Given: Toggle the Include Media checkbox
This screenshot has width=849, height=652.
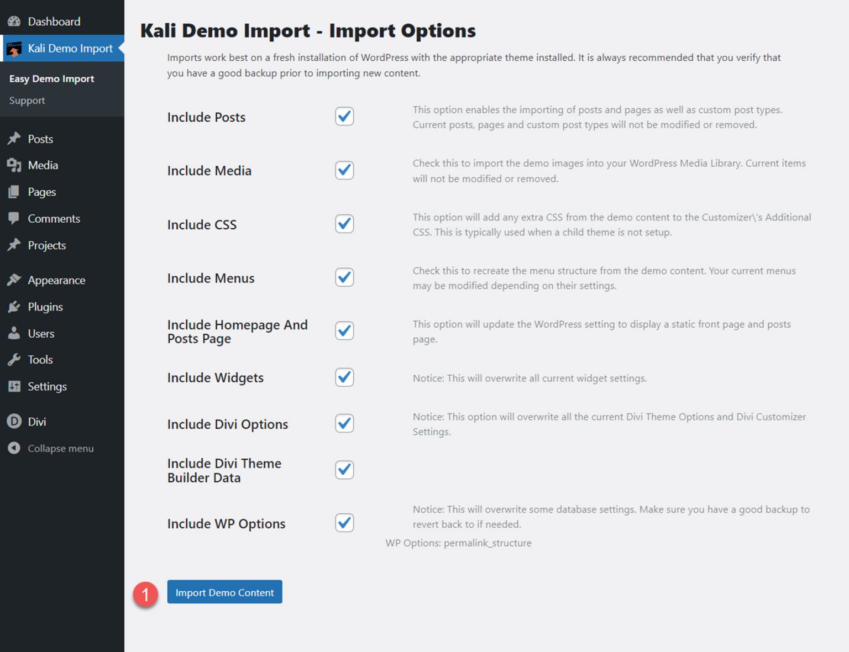Looking at the screenshot, I should tap(344, 170).
